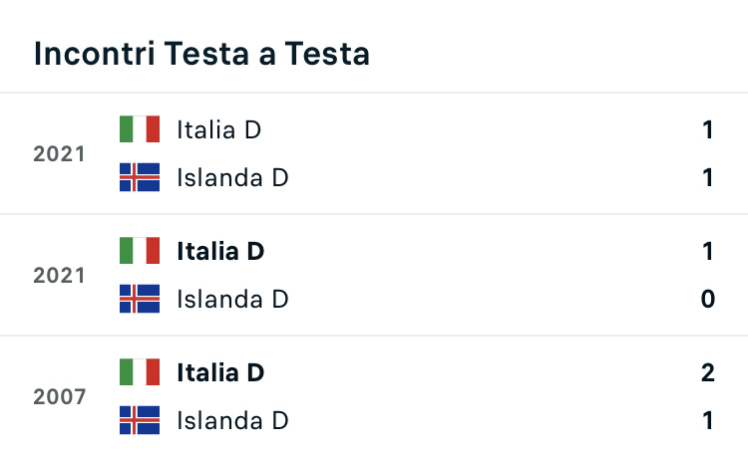Screen dimensions: 748x455
Task: Click Italia score 1 in first 2021 match
Action: pyautogui.click(x=708, y=129)
